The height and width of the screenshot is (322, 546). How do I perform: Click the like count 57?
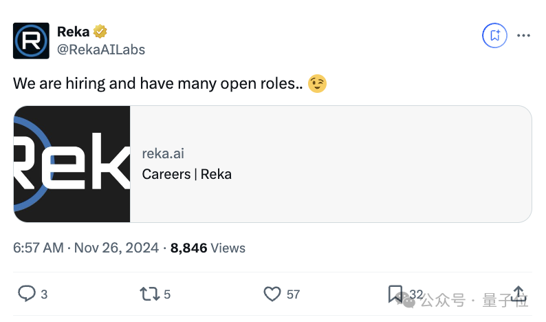293,294
